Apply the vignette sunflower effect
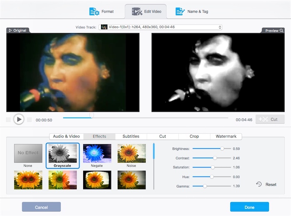The width and height of the screenshot is (291, 216). pos(132,180)
